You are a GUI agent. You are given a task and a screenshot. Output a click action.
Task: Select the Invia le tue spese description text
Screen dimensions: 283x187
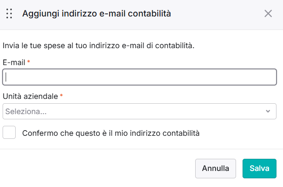[99, 46]
